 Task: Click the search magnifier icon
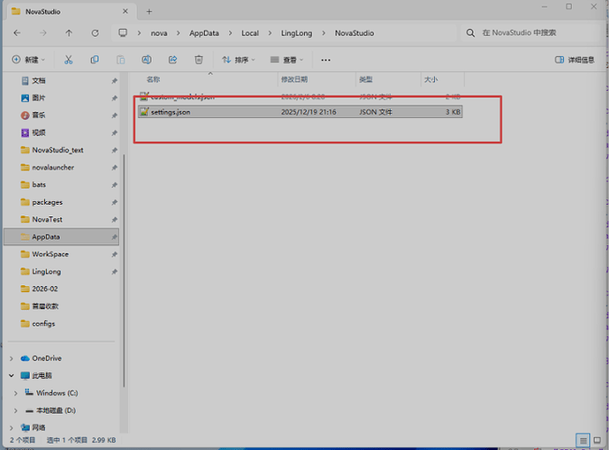click(x=470, y=33)
